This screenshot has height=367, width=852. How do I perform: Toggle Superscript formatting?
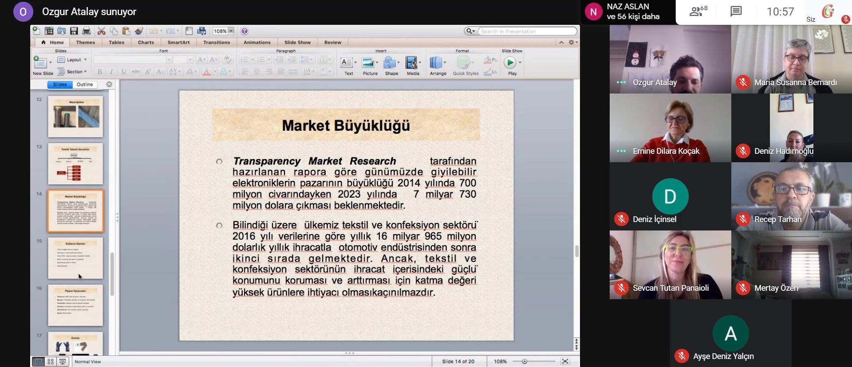point(148,71)
